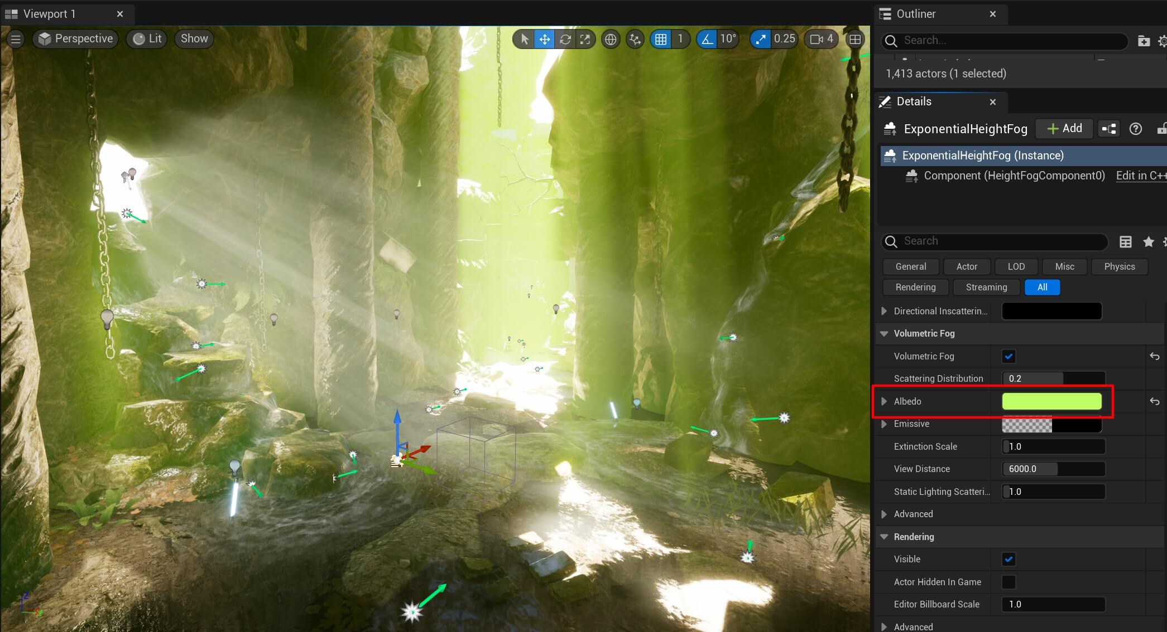Open the property matrix icon in Details panel

(x=1125, y=241)
